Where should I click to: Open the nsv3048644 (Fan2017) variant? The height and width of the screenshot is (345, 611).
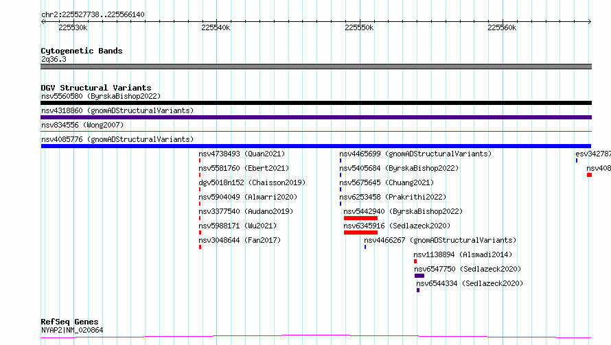[240, 240]
